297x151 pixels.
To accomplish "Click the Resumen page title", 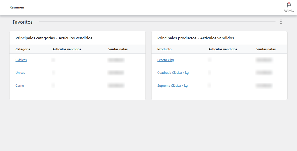I will click(17, 7).
